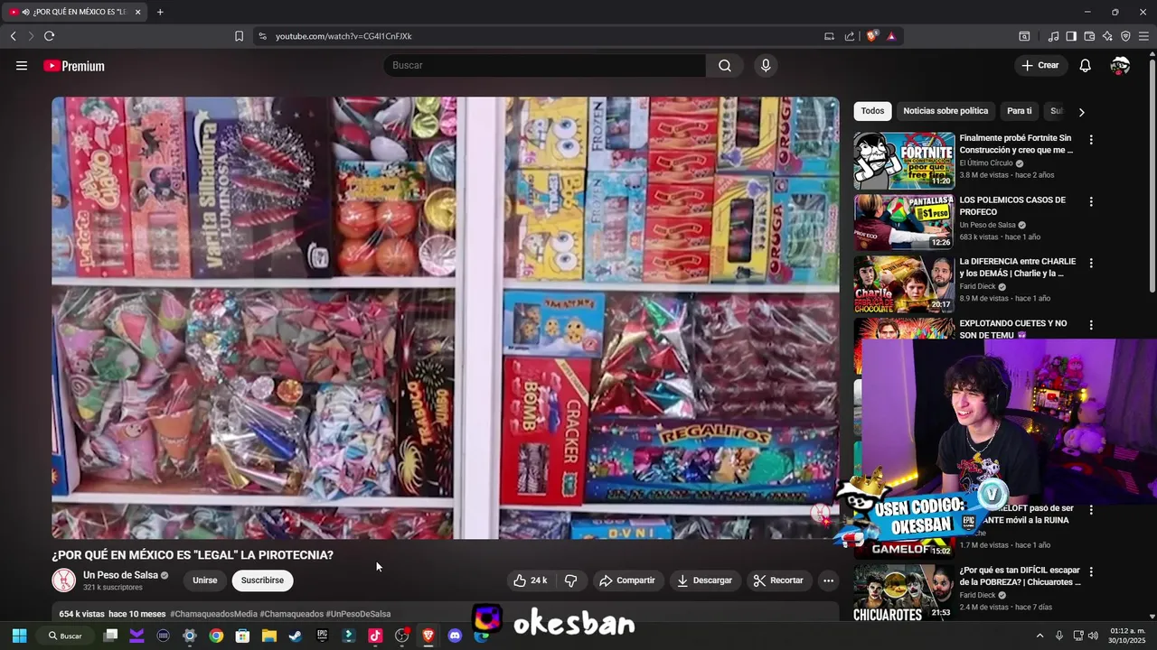This screenshot has height=650, width=1157.
Task: Click the video player to pause
Action: pyautogui.click(x=446, y=318)
